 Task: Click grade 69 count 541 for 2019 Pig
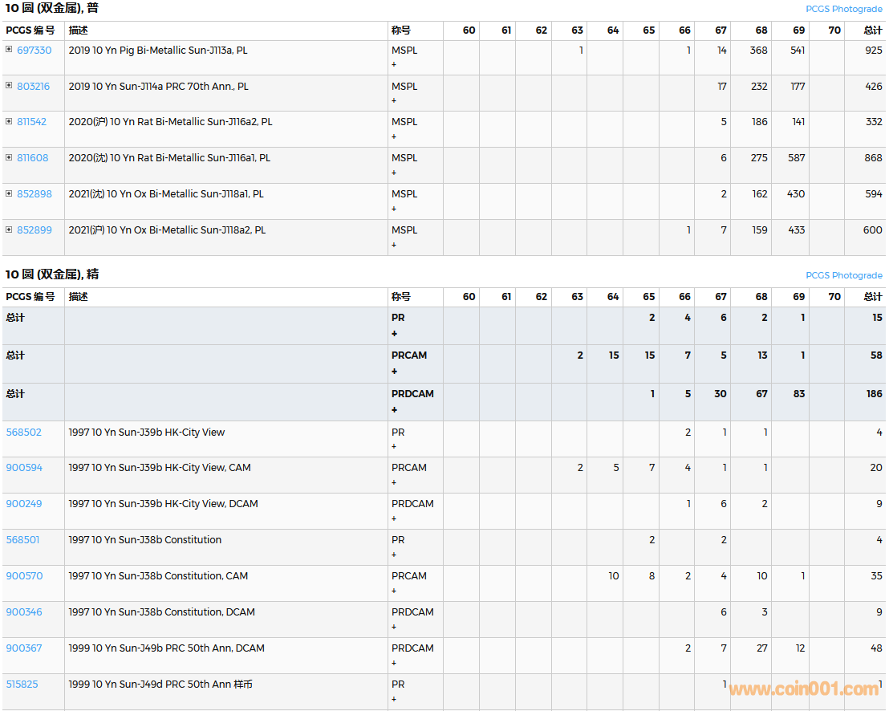click(797, 50)
